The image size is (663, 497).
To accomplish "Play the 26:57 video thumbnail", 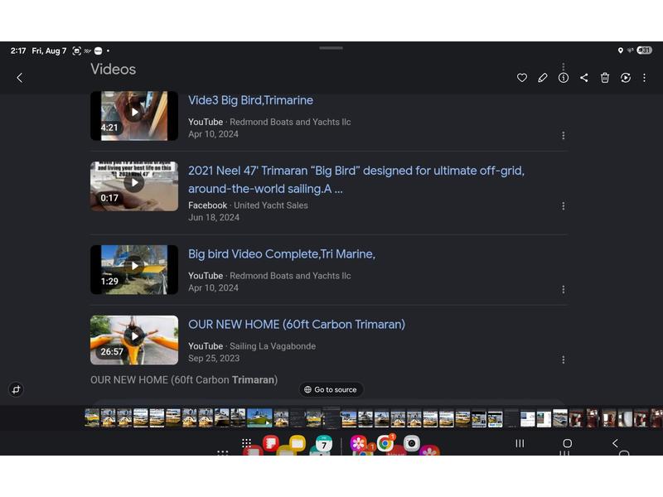I will click(134, 340).
